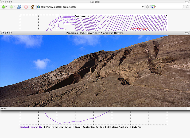Screen dimensions: 190x138
Task: Click the green Back arrow button
Action: [x=3, y=7]
